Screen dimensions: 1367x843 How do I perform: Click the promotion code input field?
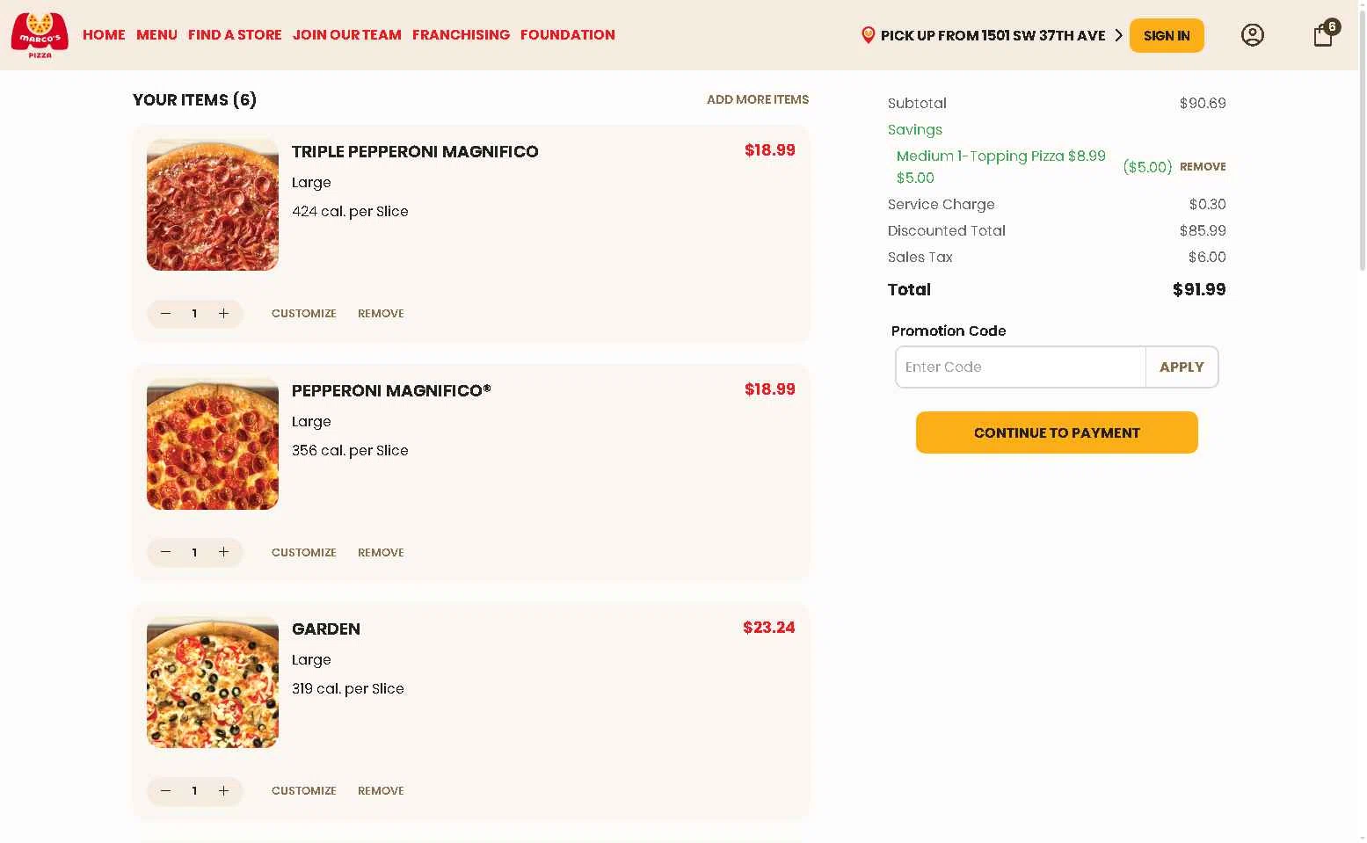point(1020,367)
